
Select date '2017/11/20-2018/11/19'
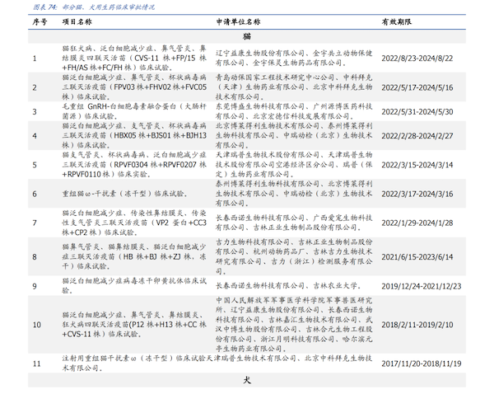422,364
